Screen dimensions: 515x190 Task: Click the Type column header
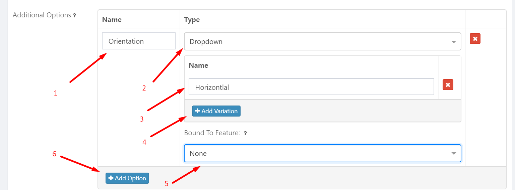coord(192,20)
